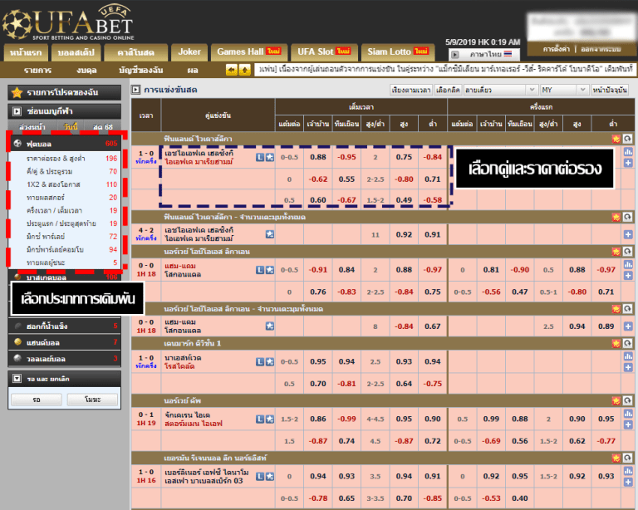Expand plus icon for จักเคเรน ไอเค match
This screenshot has width=638, height=510.
(628, 424)
